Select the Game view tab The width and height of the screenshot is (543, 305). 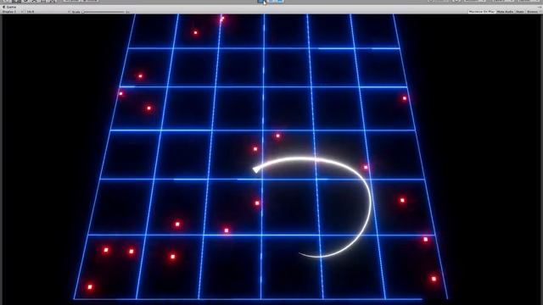click(x=9, y=7)
